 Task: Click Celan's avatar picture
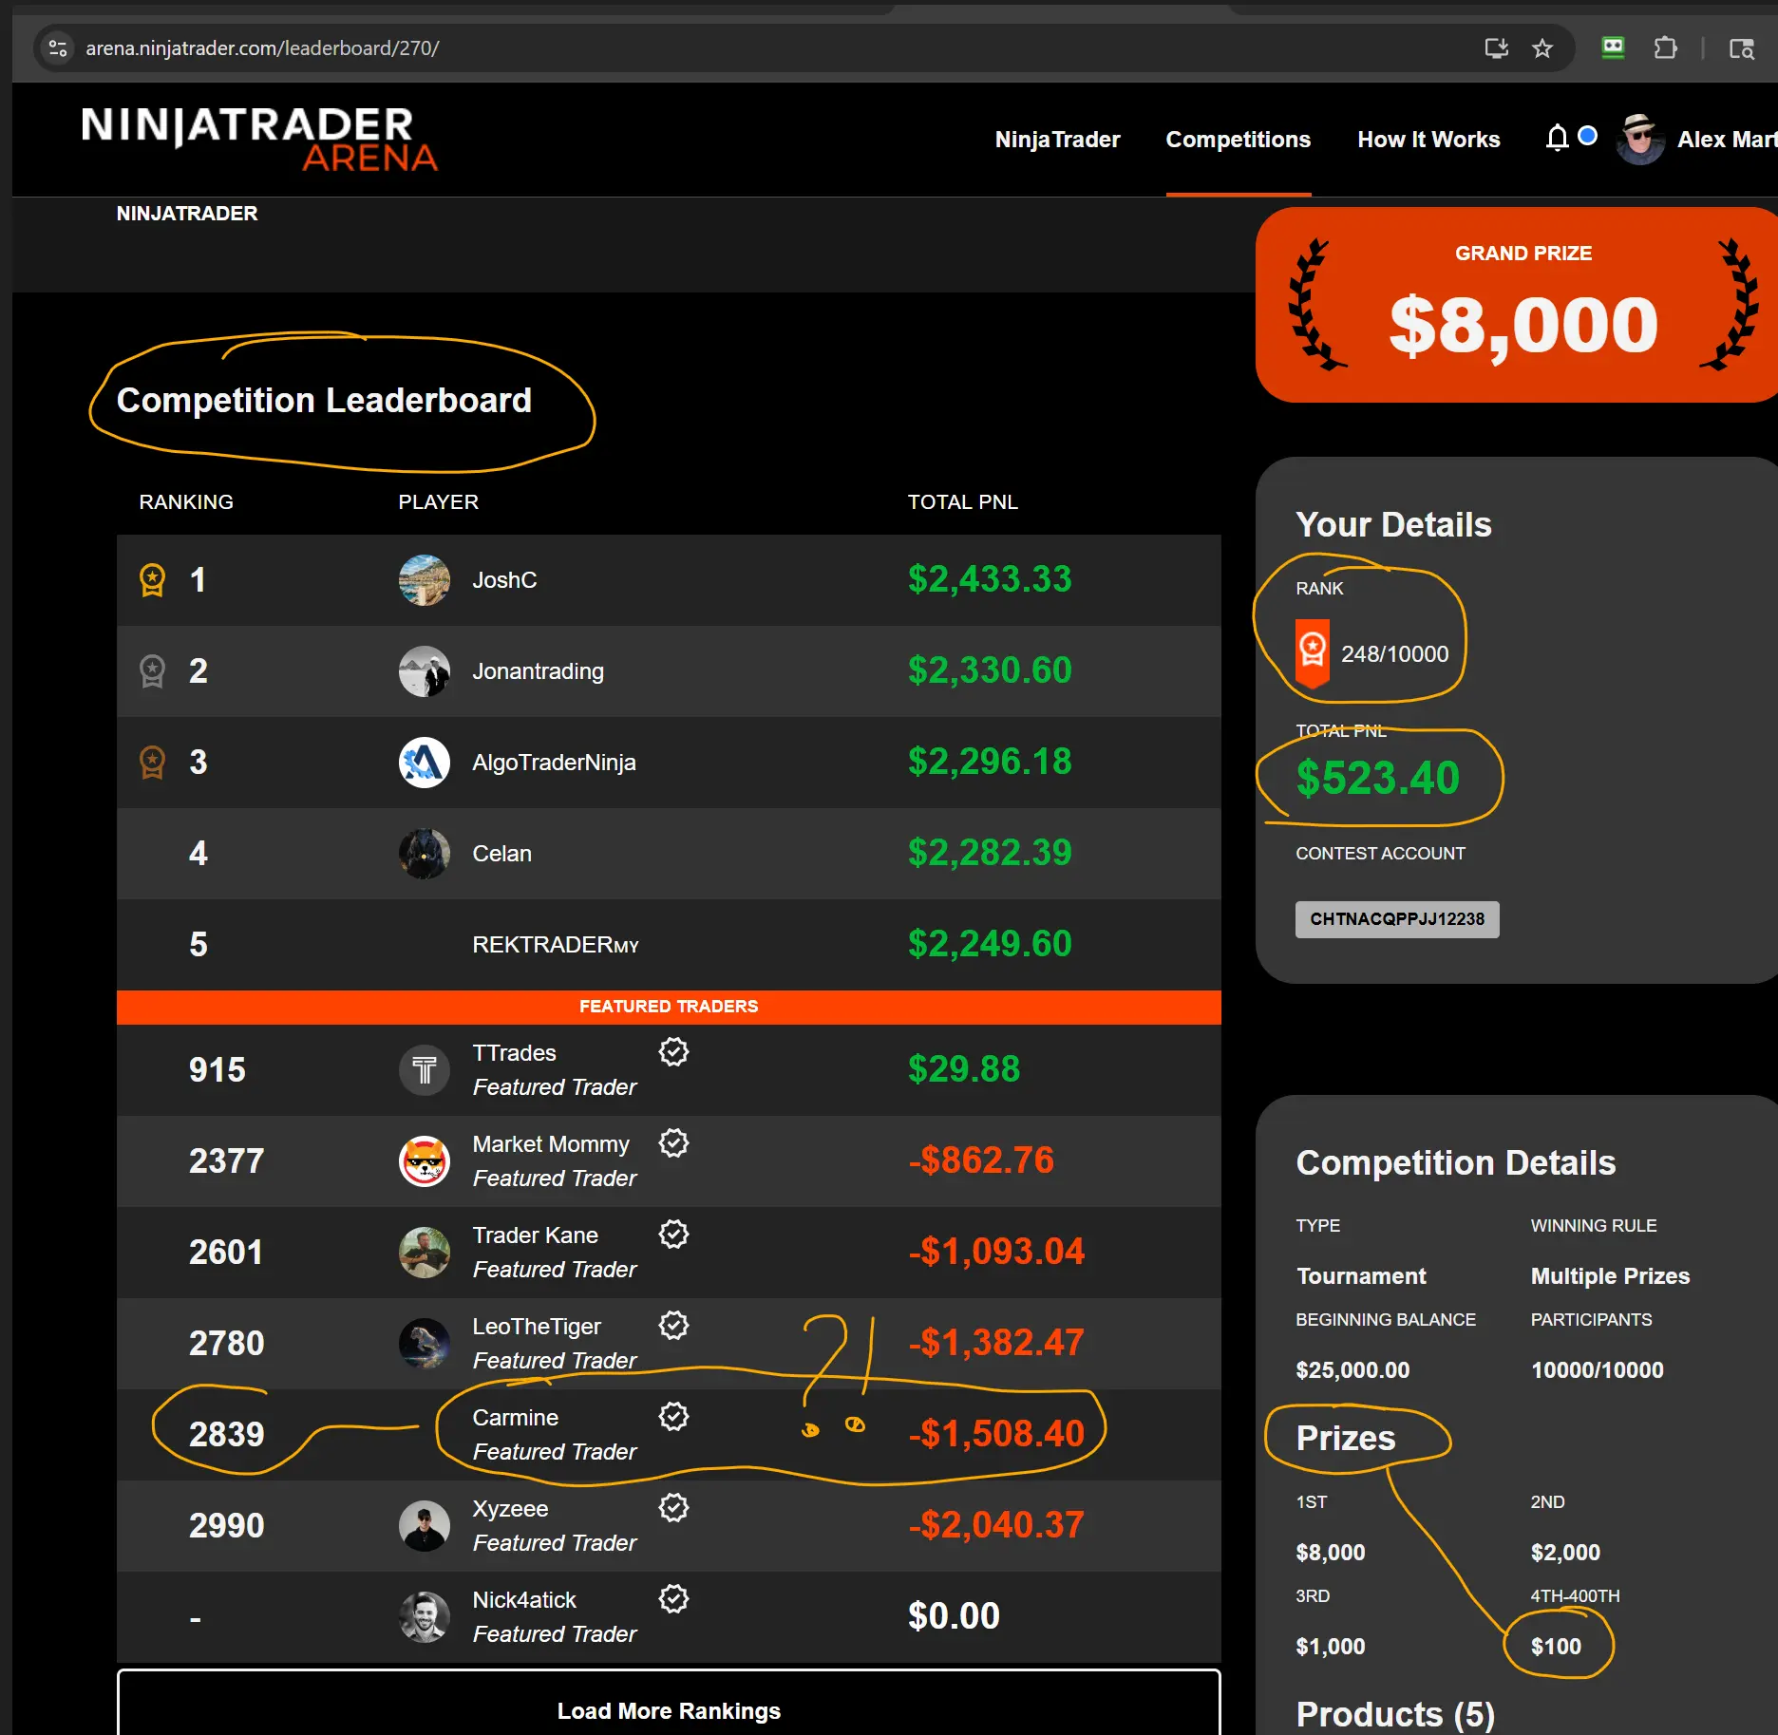425,854
